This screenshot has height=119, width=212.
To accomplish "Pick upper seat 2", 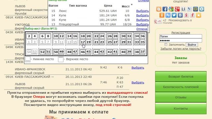I will tap(29, 36).
